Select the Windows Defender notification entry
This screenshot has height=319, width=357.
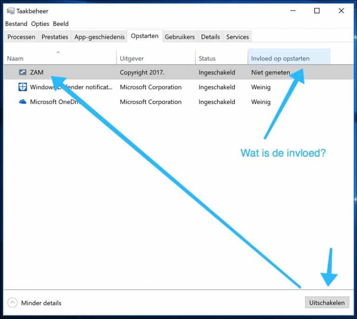(71, 87)
